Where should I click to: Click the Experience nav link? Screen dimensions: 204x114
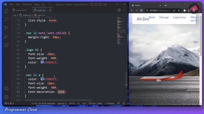tap(179, 17)
